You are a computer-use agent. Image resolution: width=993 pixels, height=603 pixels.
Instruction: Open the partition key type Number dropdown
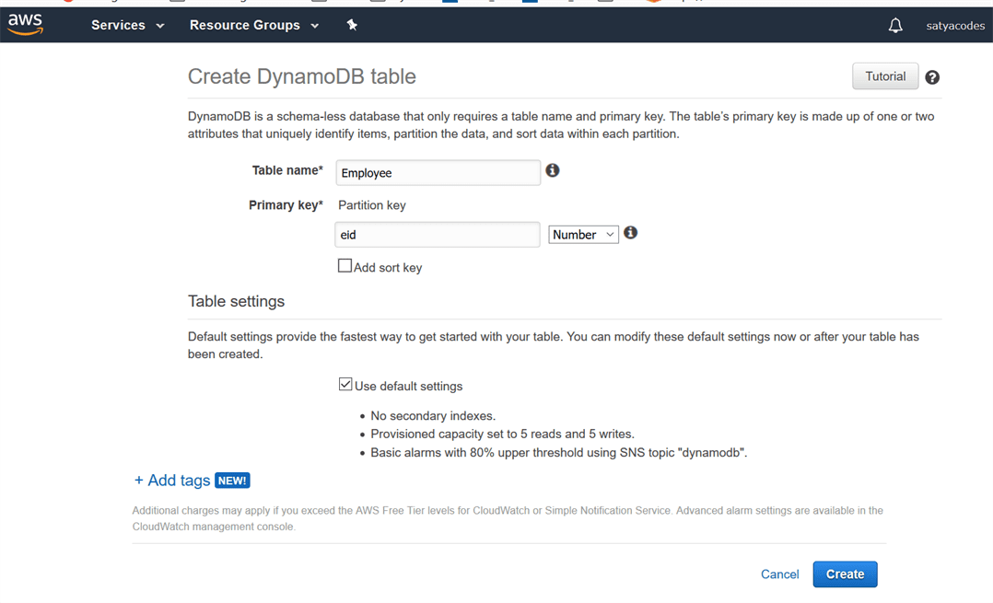pyautogui.click(x=583, y=235)
